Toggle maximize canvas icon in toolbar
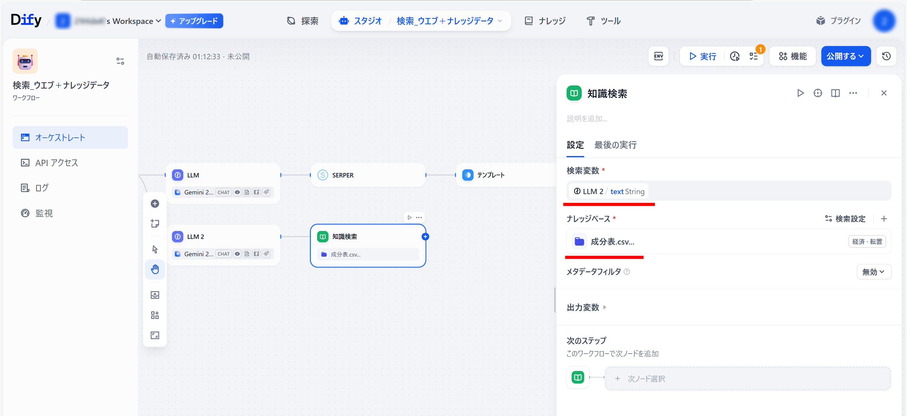The width and height of the screenshot is (907, 416). click(x=155, y=335)
